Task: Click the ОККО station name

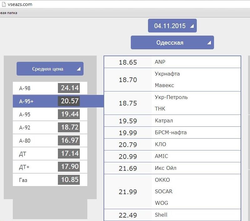Action: [162, 180]
